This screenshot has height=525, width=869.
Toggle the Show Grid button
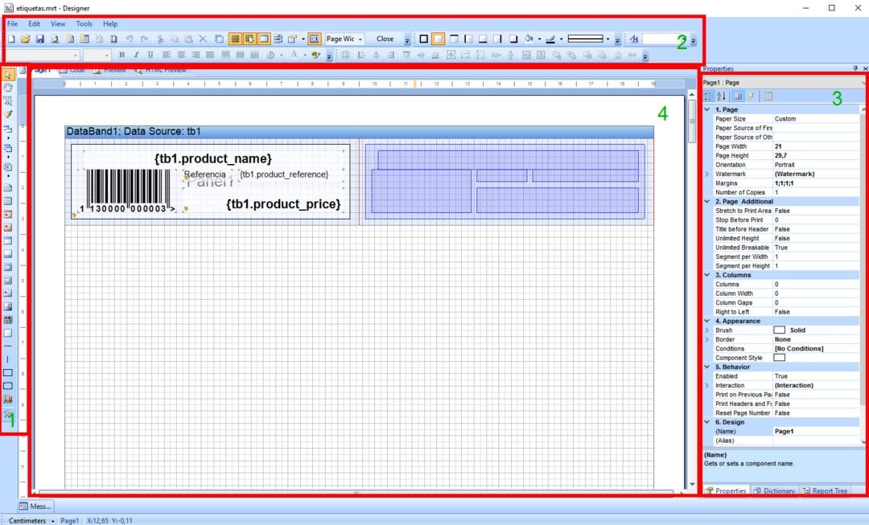point(235,39)
